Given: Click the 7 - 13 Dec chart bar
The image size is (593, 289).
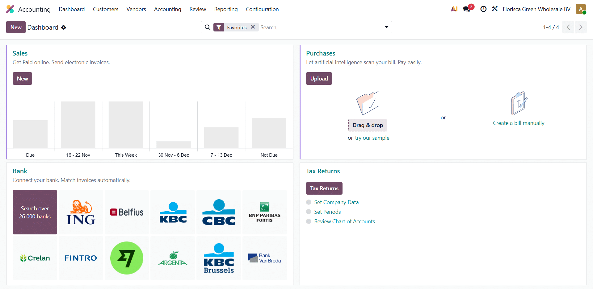Looking at the screenshot, I should point(221,138).
